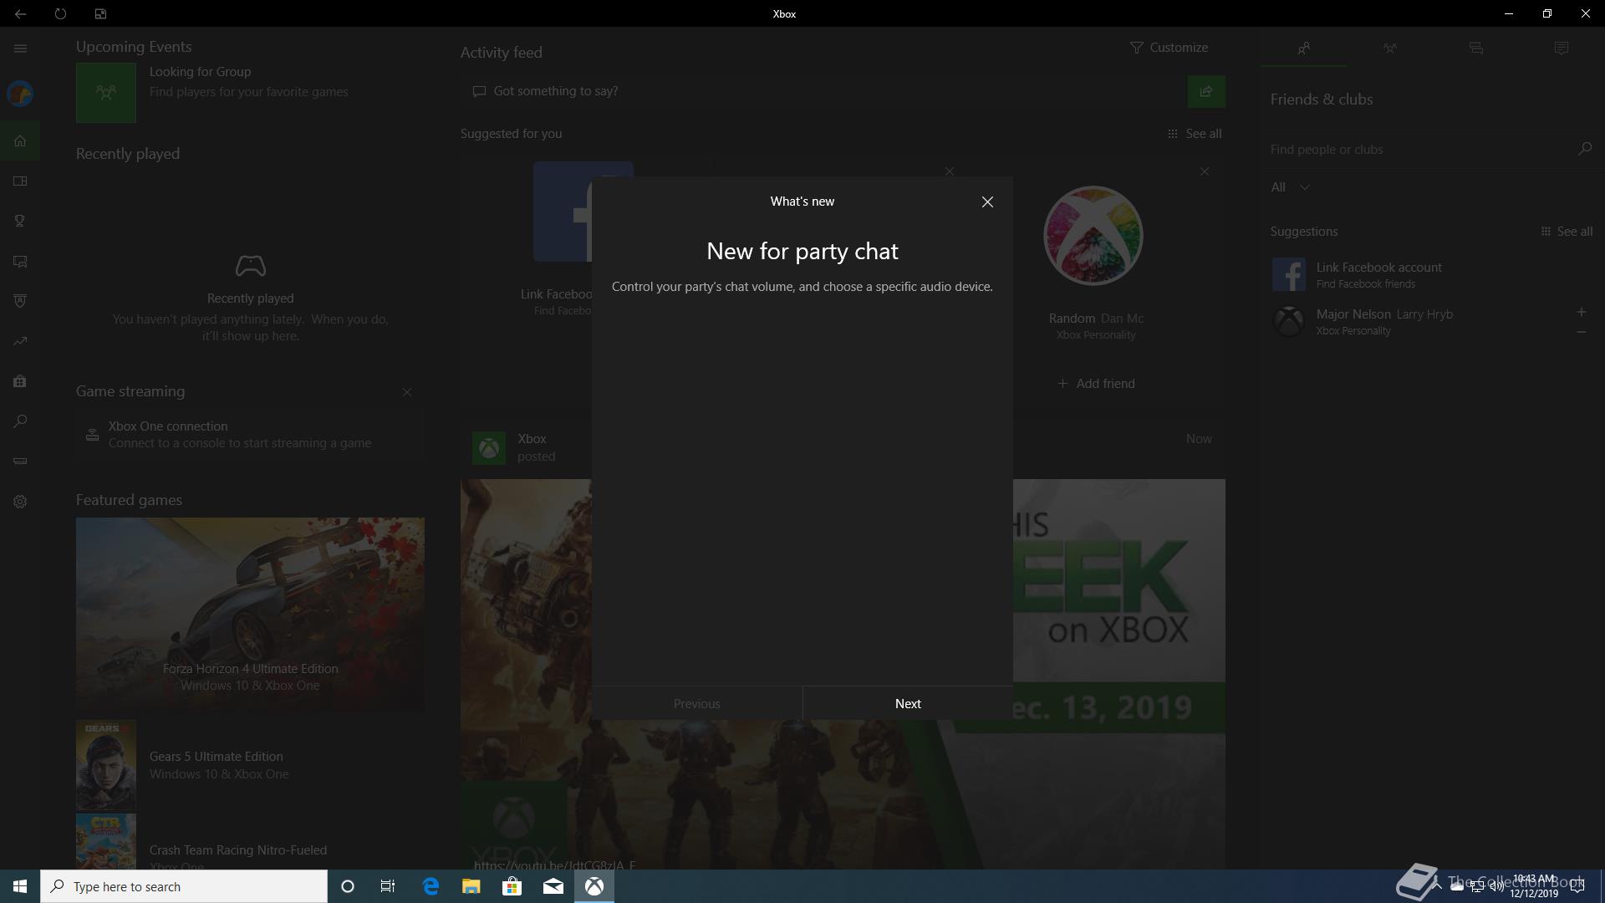Open Cortana circle in taskbar
Screen dimensions: 1605x903
pos(348,886)
